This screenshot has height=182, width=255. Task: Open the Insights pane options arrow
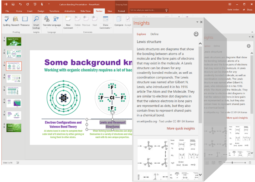tap(197, 22)
